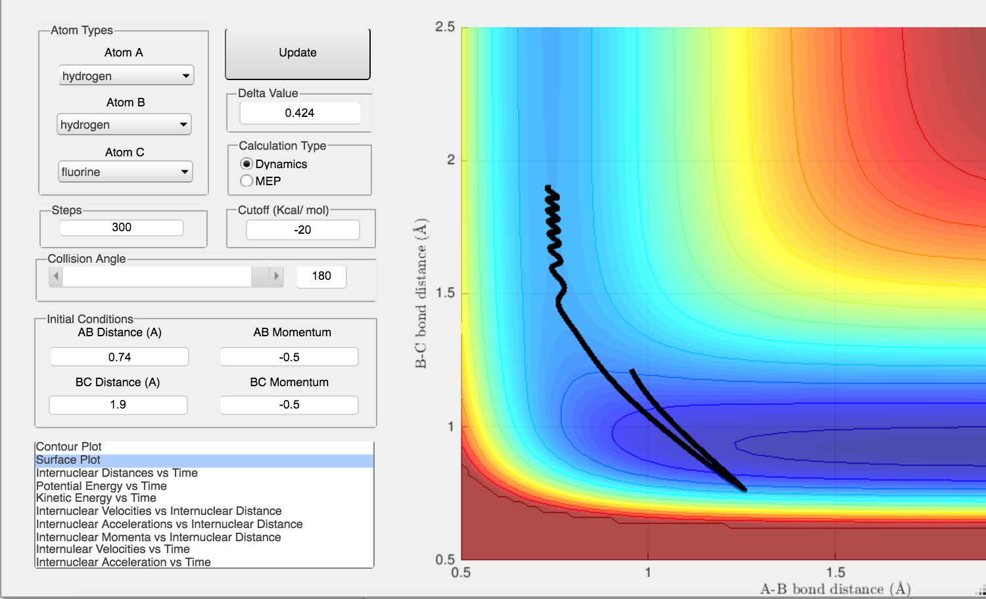Select Internuclear Distances vs Time
The width and height of the screenshot is (986, 599).
point(204,473)
